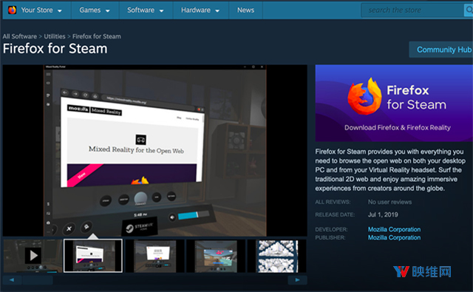
Task: Click the forward arrow in VR browser
Action: pyautogui.click(x=75, y=94)
